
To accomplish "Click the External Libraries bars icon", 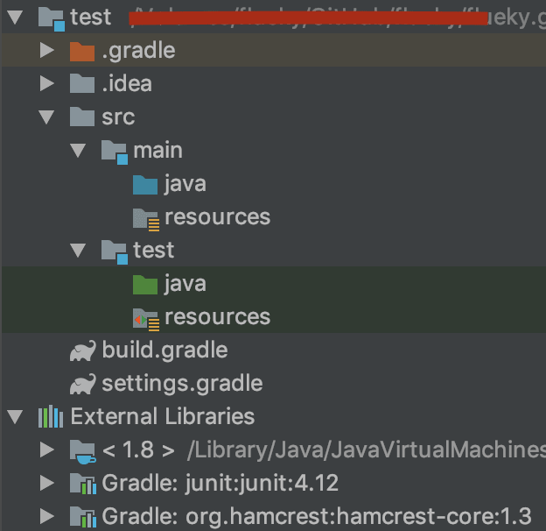I will pyautogui.click(x=51, y=416).
